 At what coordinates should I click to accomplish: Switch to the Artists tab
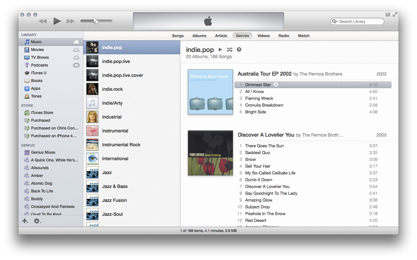(221, 36)
